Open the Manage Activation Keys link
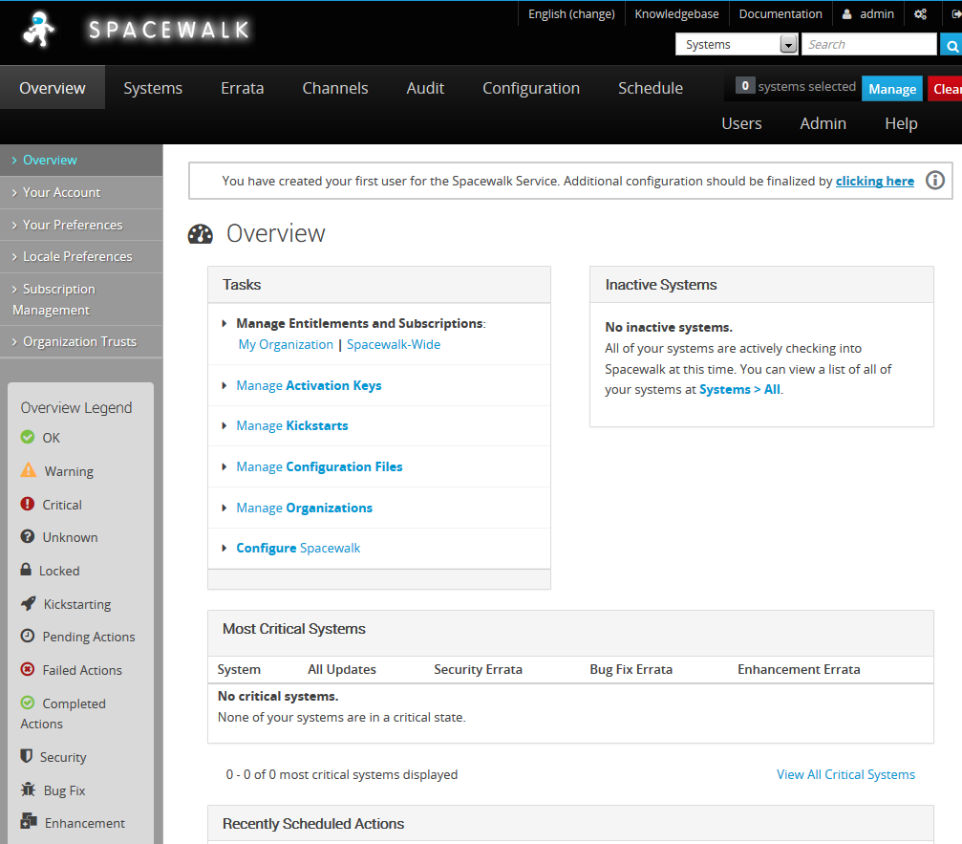 pos(309,385)
